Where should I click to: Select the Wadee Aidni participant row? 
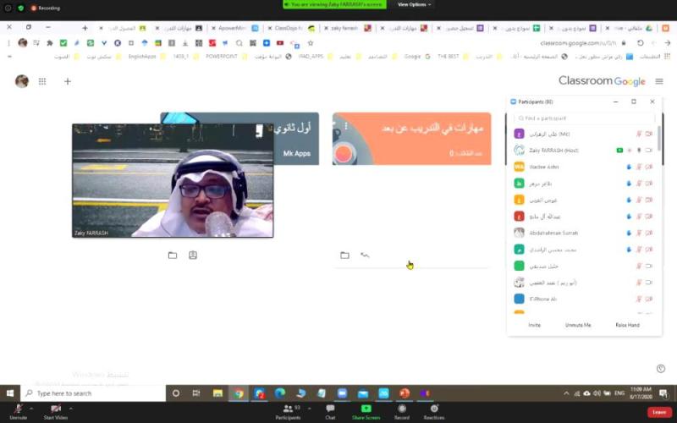(x=584, y=167)
